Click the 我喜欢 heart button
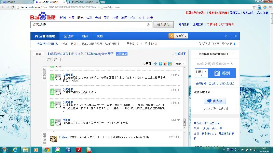Image resolution: width=273 pixels, height=153 pixels. [215, 101]
